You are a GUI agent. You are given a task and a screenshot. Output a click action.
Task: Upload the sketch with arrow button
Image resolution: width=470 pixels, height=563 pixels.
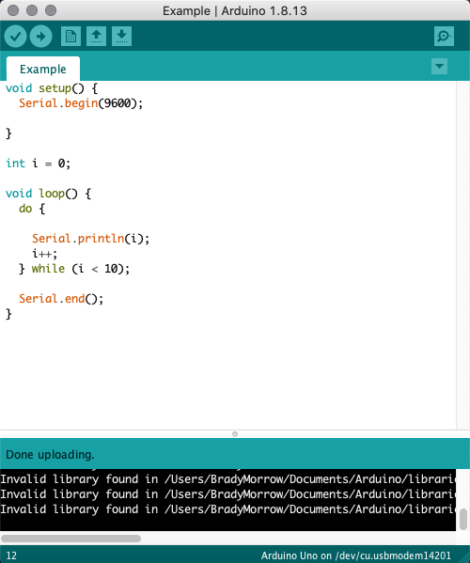(40, 37)
